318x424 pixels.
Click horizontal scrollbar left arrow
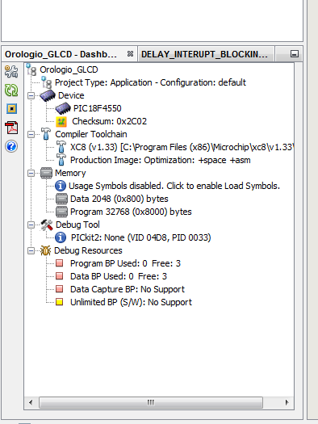[31, 402]
